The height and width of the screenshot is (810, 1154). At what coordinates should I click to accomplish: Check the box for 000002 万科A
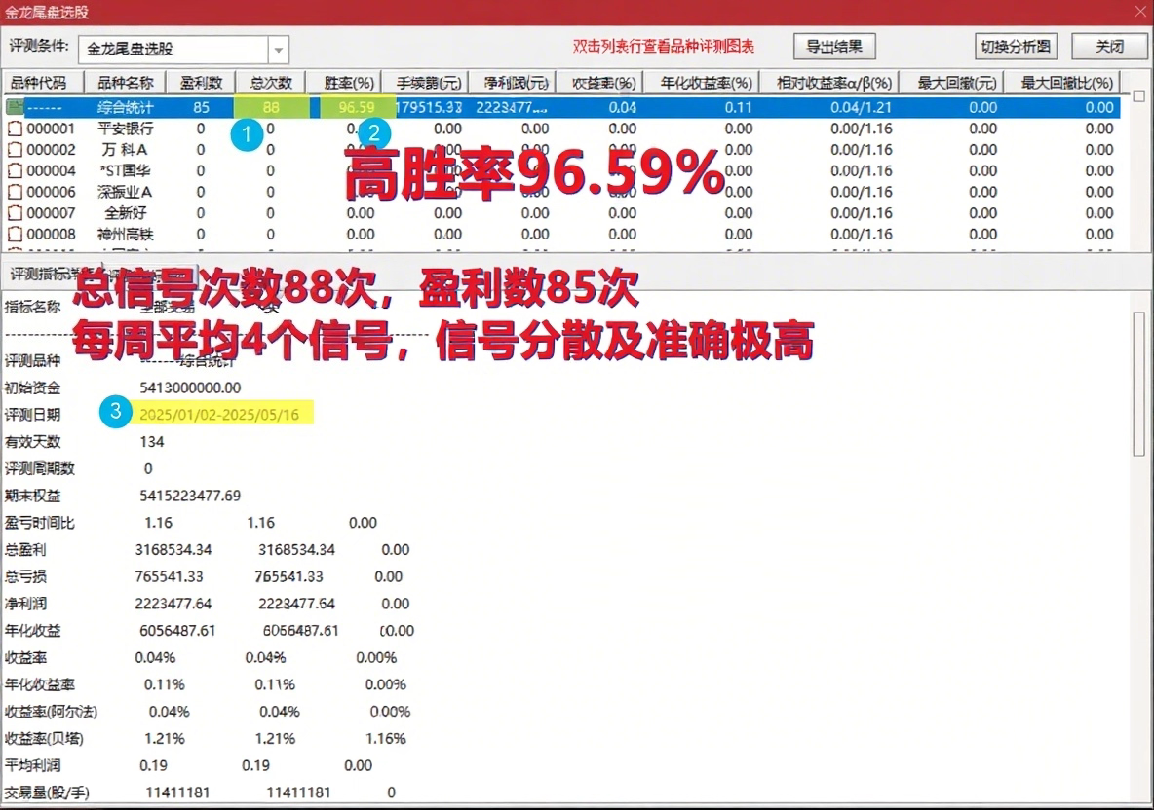(x=15, y=149)
